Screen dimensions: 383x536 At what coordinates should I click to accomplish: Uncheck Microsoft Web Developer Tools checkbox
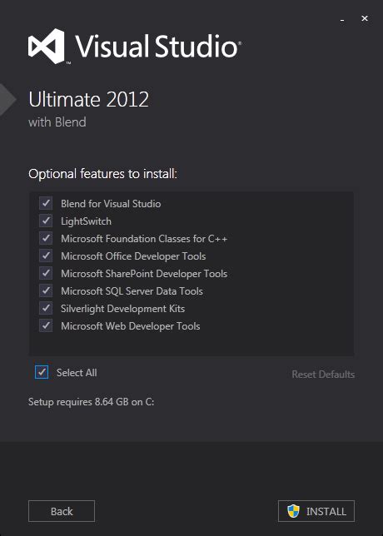46,325
